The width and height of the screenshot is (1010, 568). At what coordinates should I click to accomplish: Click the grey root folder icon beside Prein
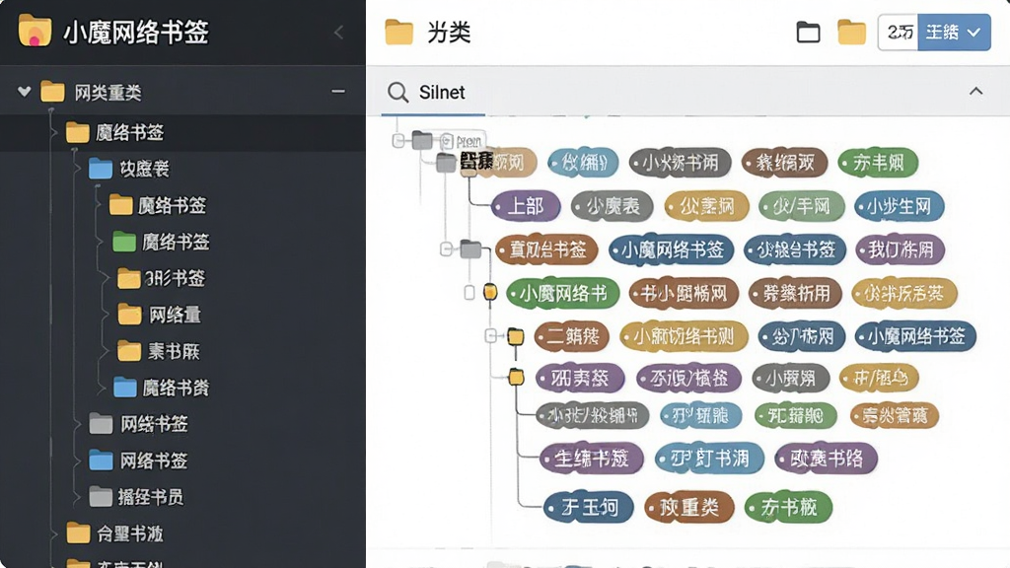pyautogui.click(x=422, y=139)
